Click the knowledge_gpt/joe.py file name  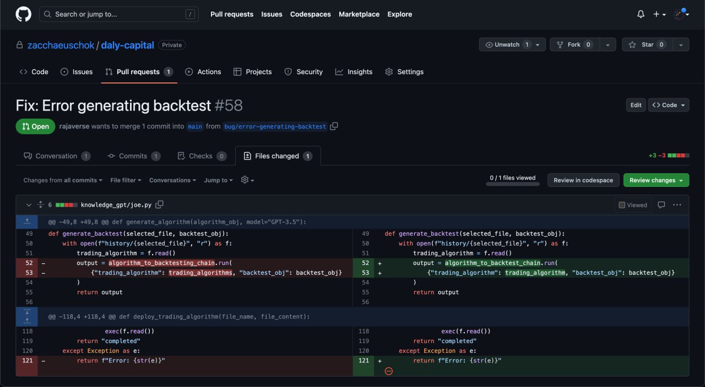116,205
